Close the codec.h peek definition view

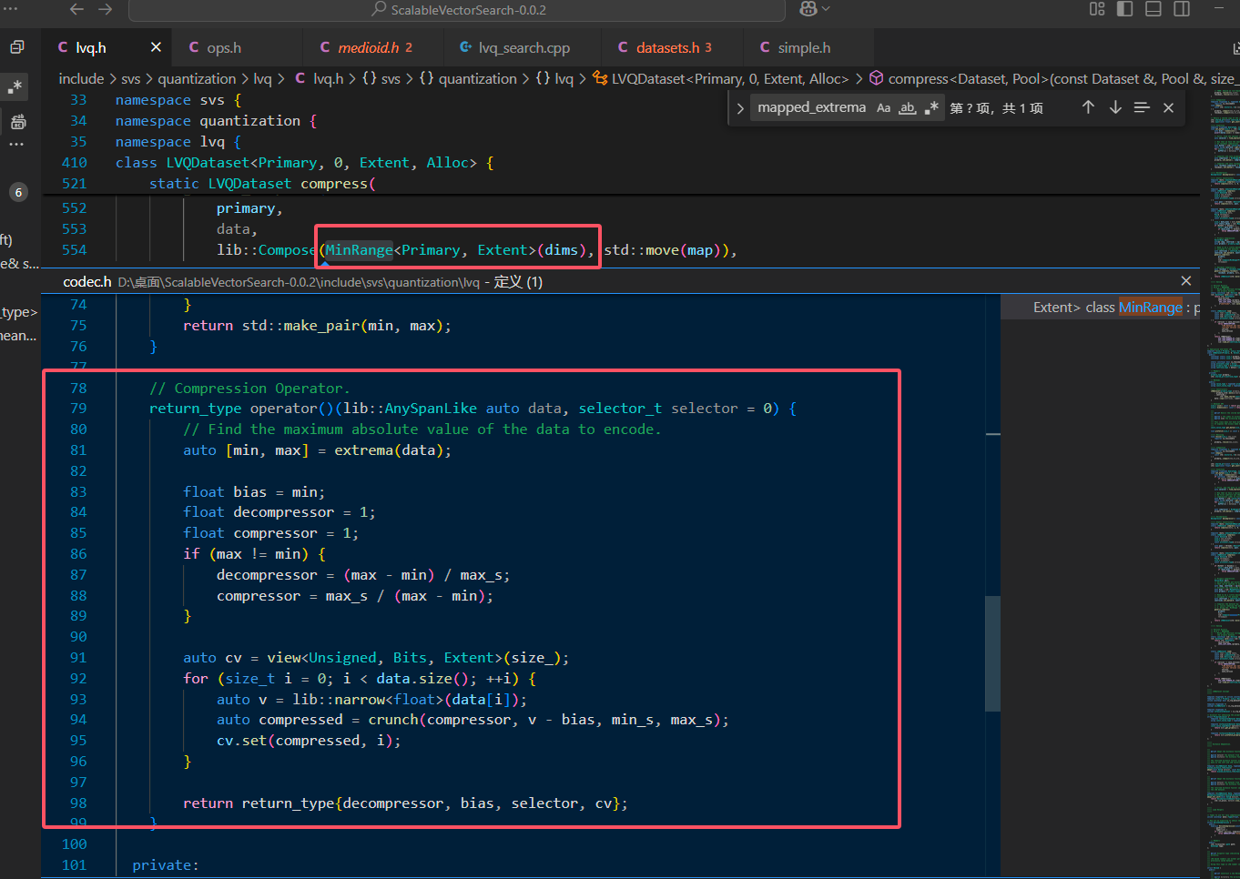1185,281
